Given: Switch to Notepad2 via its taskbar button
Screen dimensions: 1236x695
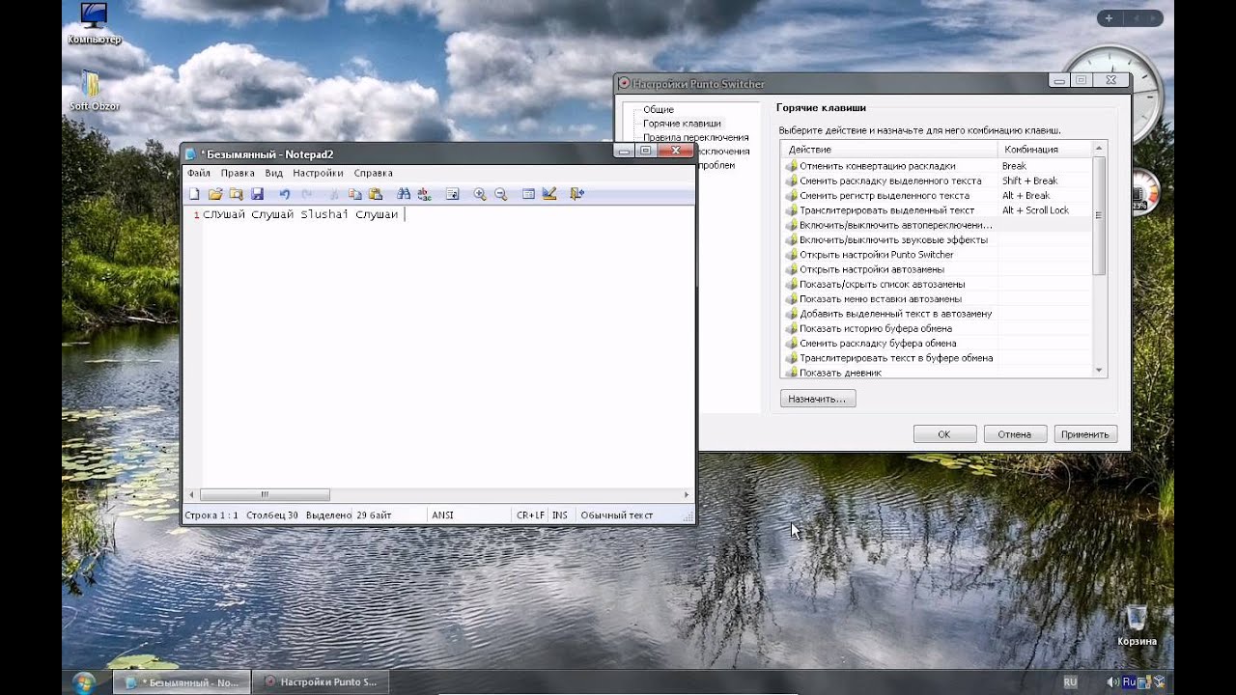Looking at the screenshot, I should point(182,682).
